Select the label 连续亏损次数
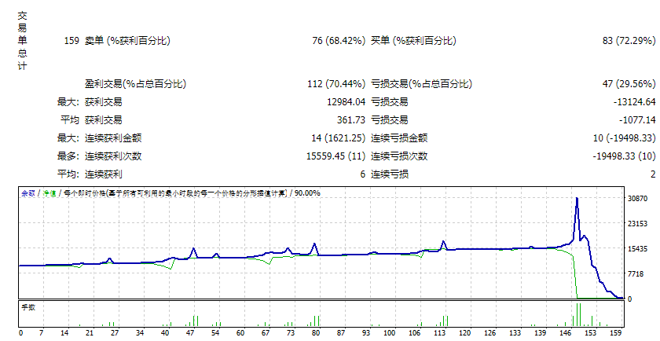Viewport: 660px width, 341px height. (399, 156)
